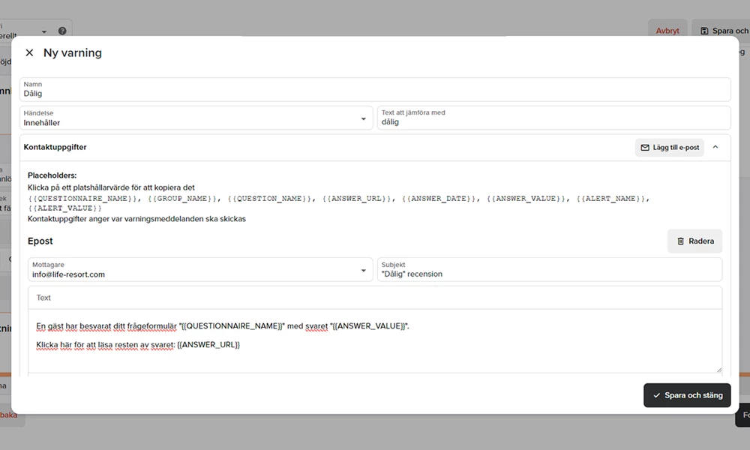
Task: Click the help question mark icon in background
Action: (x=62, y=31)
